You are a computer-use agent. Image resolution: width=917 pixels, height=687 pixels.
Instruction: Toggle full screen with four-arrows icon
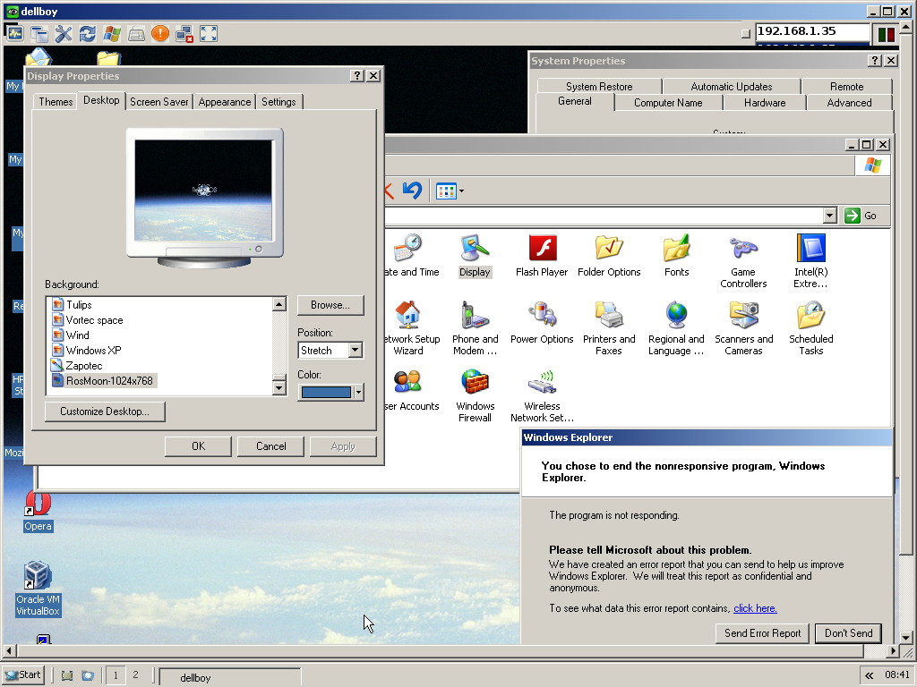pyautogui.click(x=209, y=33)
